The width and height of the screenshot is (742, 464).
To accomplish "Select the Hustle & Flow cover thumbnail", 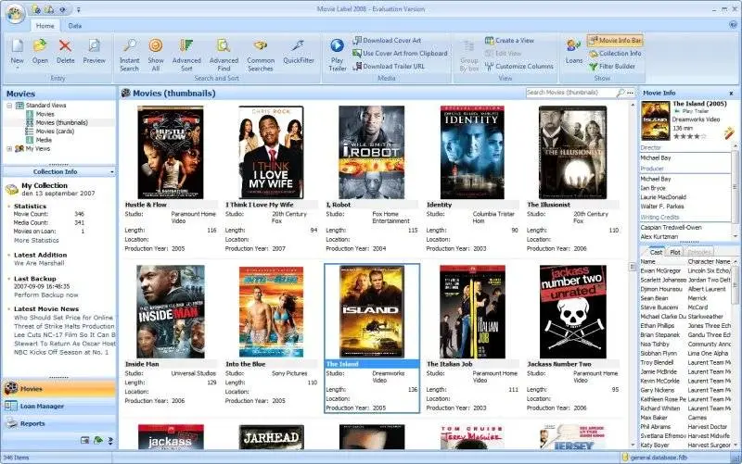I will (x=171, y=152).
